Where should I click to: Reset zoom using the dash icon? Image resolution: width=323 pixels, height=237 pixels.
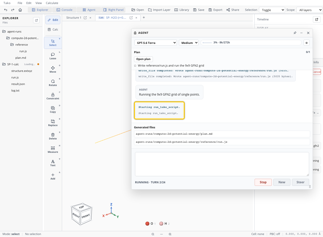pyautogui.click(x=161, y=234)
